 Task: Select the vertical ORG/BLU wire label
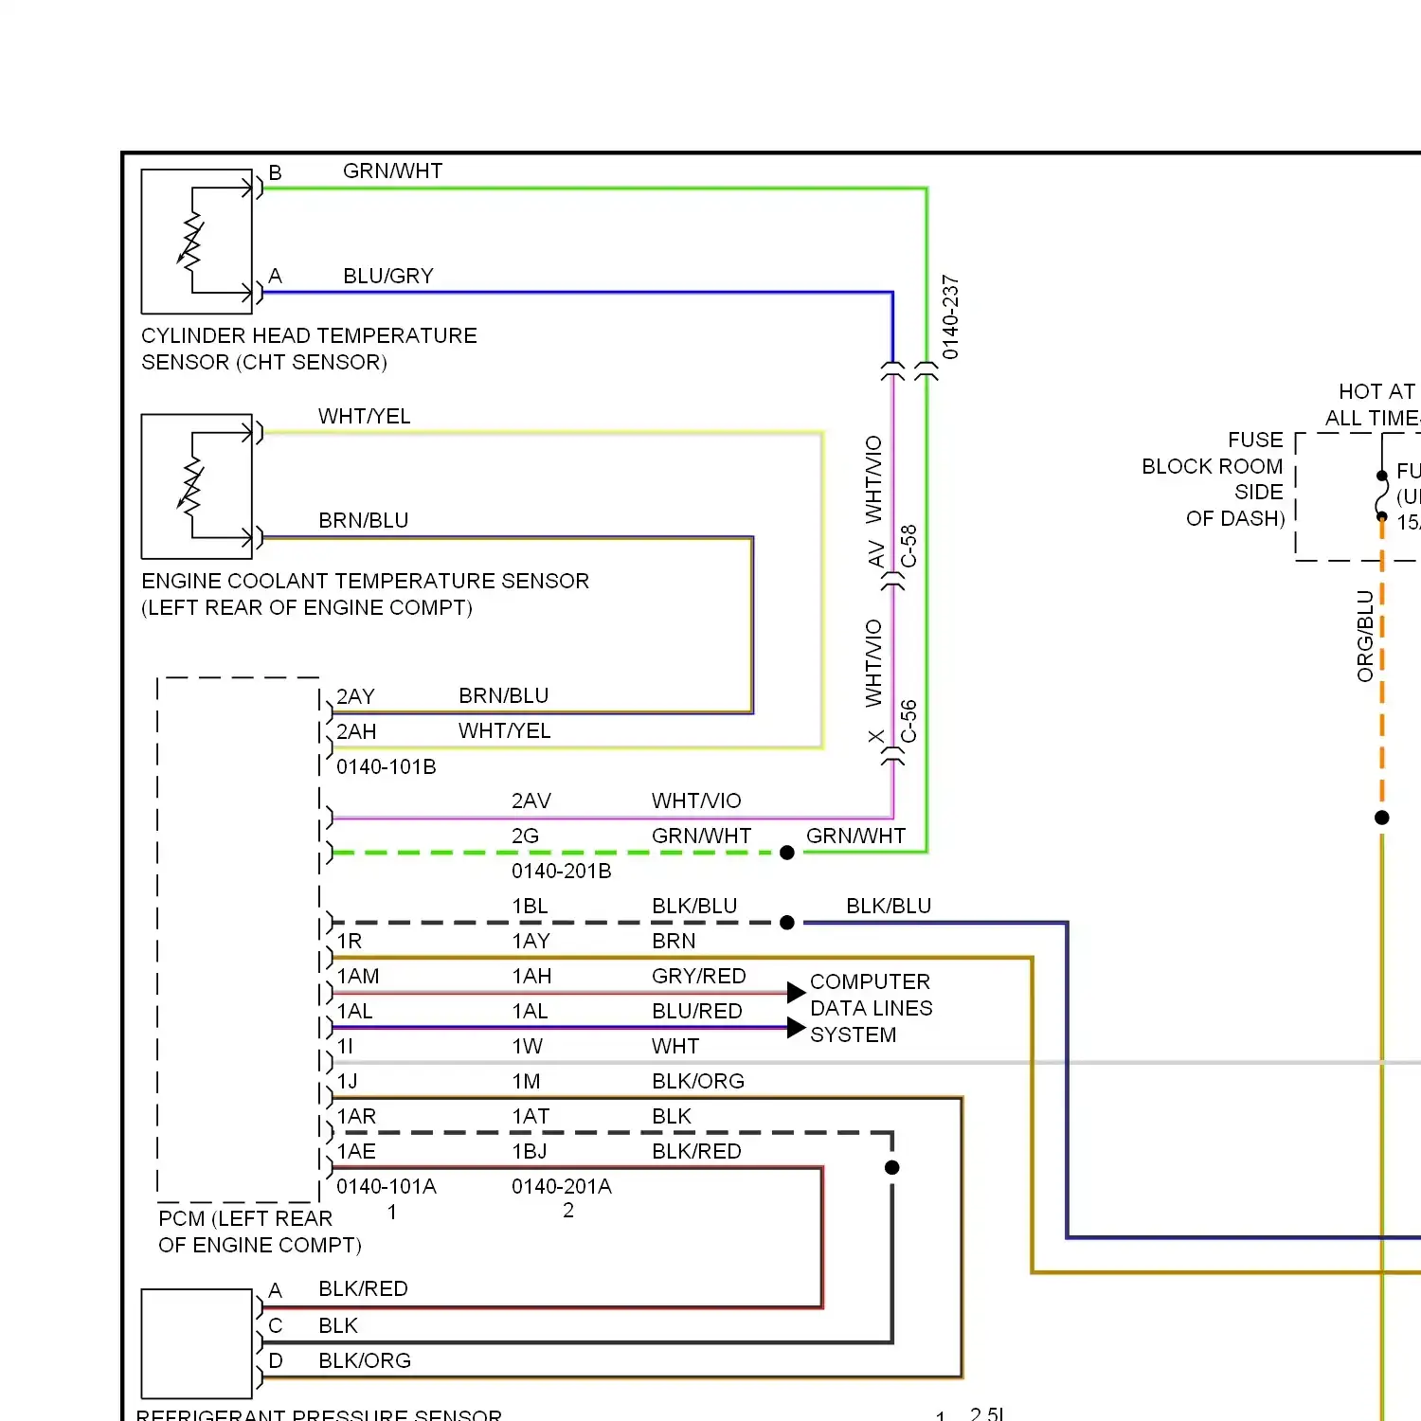[1365, 636]
